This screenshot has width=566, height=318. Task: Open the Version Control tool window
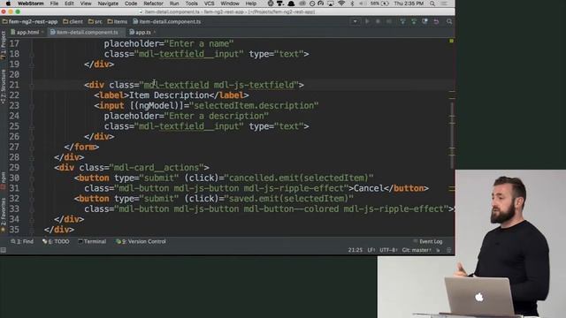(x=141, y=241)
